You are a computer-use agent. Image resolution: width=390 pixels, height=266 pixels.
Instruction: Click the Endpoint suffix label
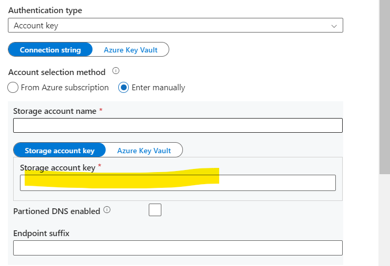tap(42, 233)
